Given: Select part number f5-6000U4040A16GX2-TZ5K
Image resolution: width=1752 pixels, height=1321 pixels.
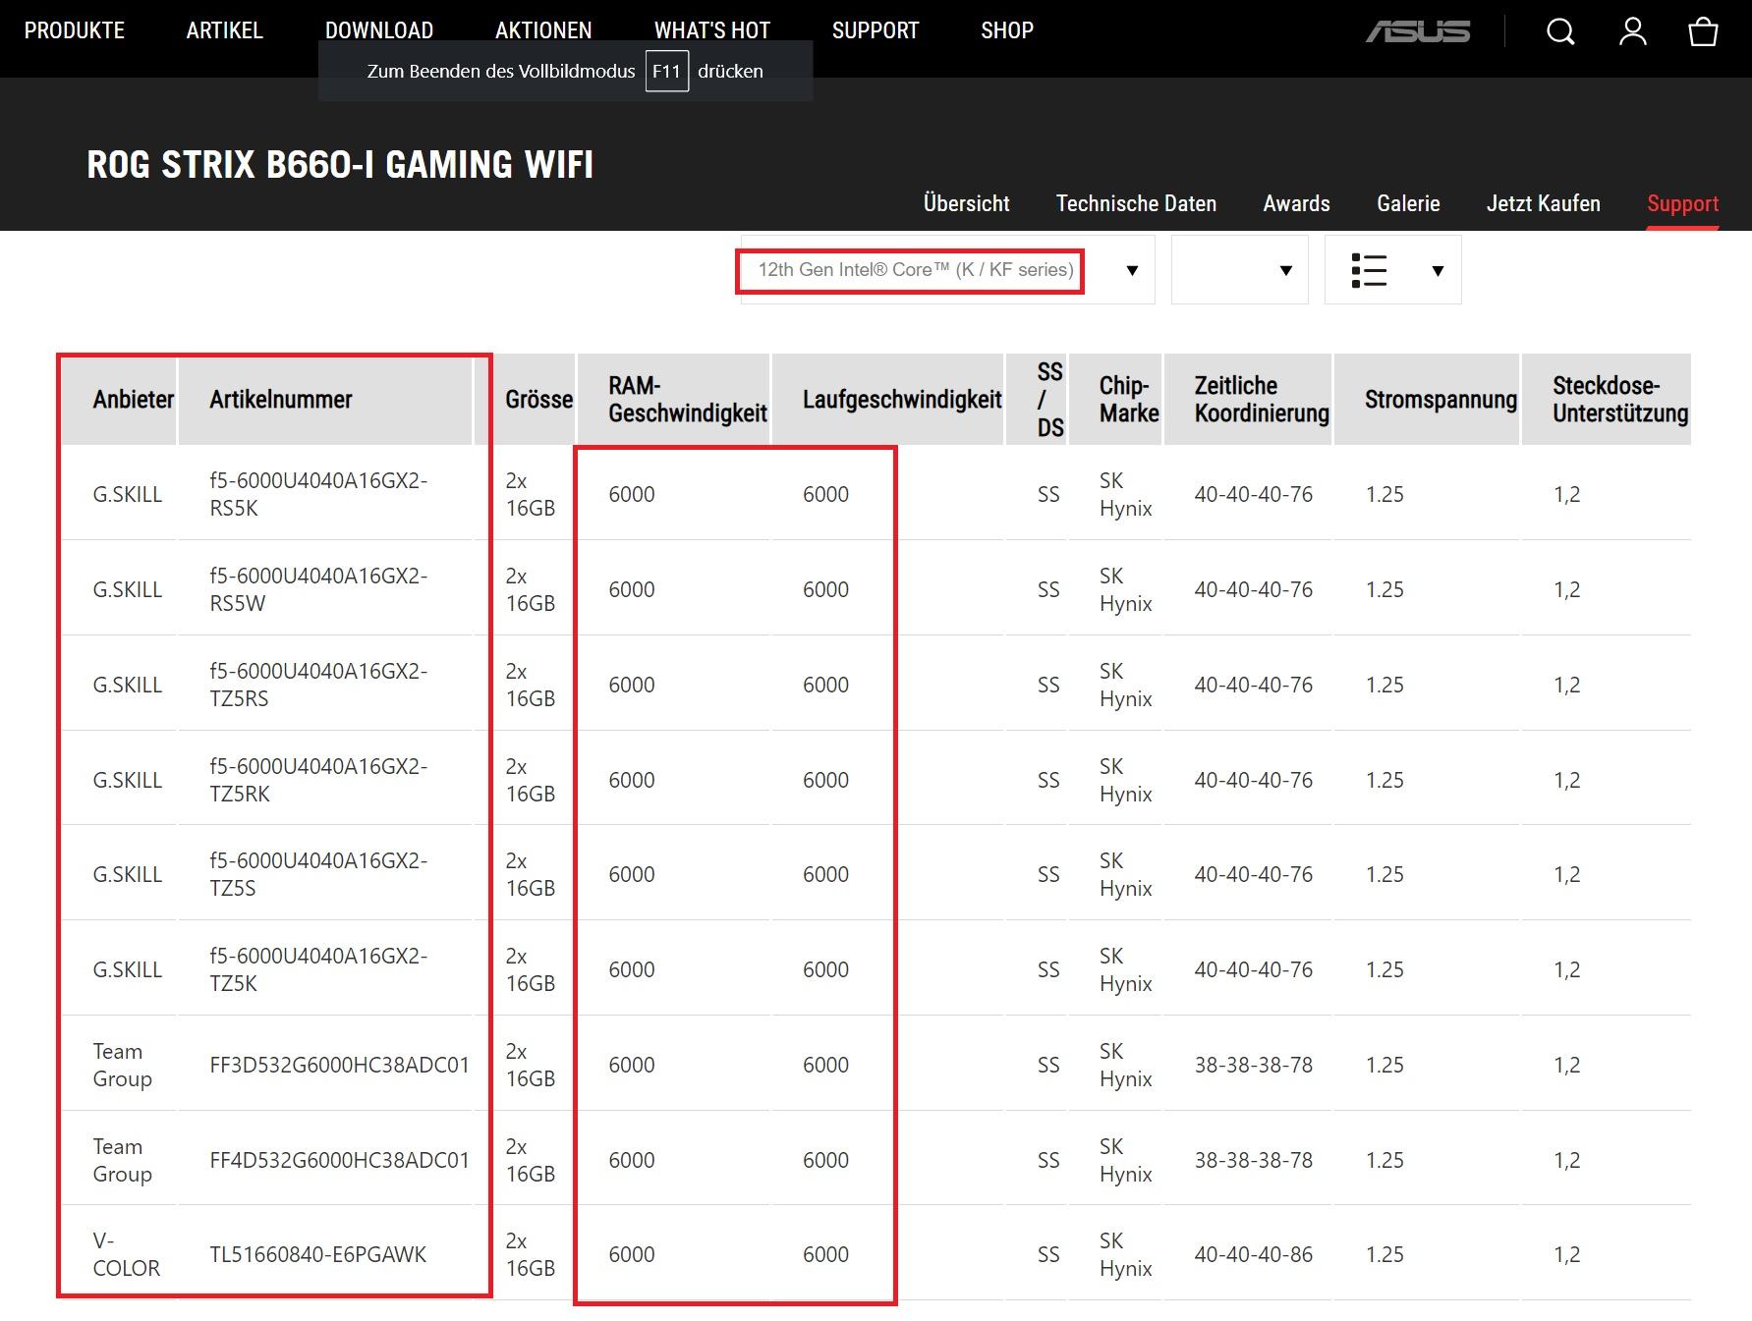Looking at the screenshot, I should [318, 969].
